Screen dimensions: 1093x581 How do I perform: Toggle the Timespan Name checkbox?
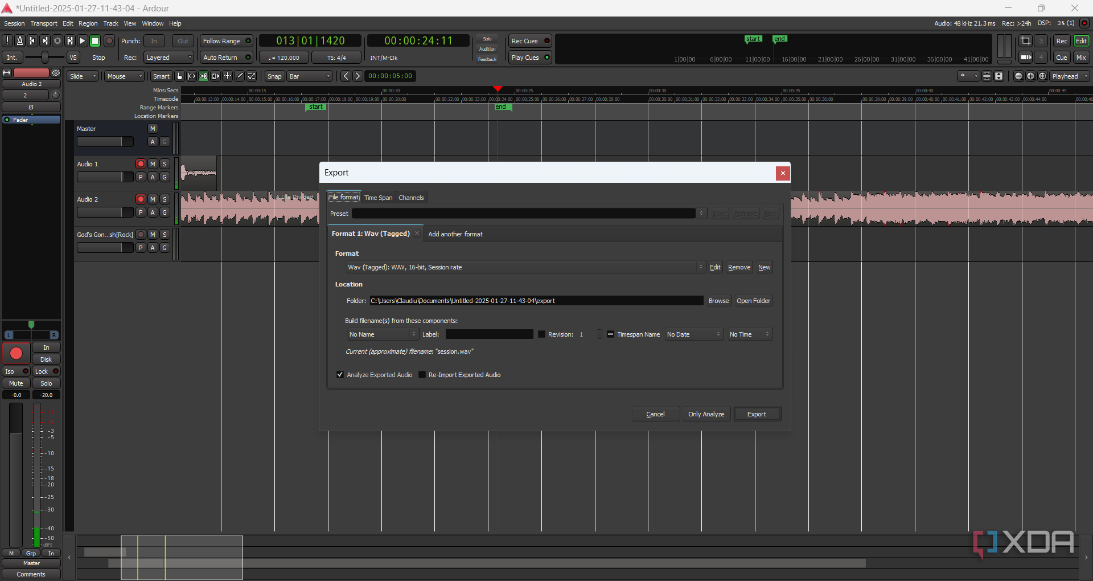[610, 334]
